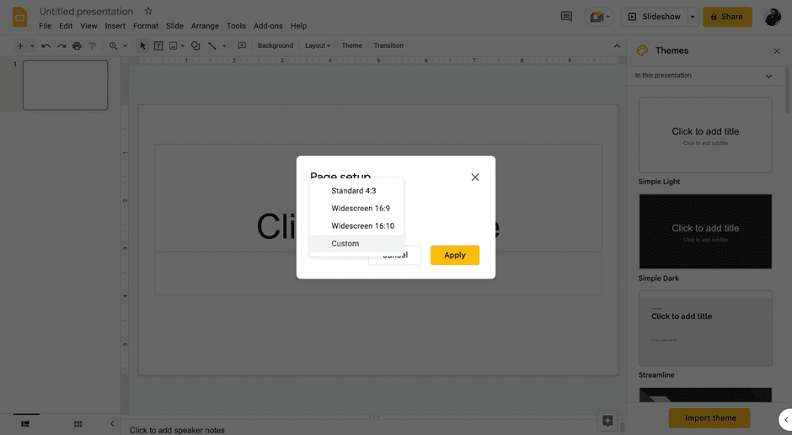Switch to filmstrip view
792x435 pixels.
(x=25, y=424)
